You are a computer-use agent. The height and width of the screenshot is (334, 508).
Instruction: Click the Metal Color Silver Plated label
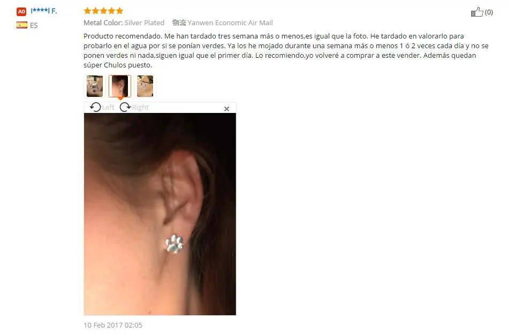click(x=124, y=22)
